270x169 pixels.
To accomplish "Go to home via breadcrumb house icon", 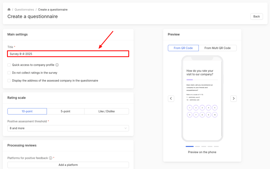I will tap(9, 9).
